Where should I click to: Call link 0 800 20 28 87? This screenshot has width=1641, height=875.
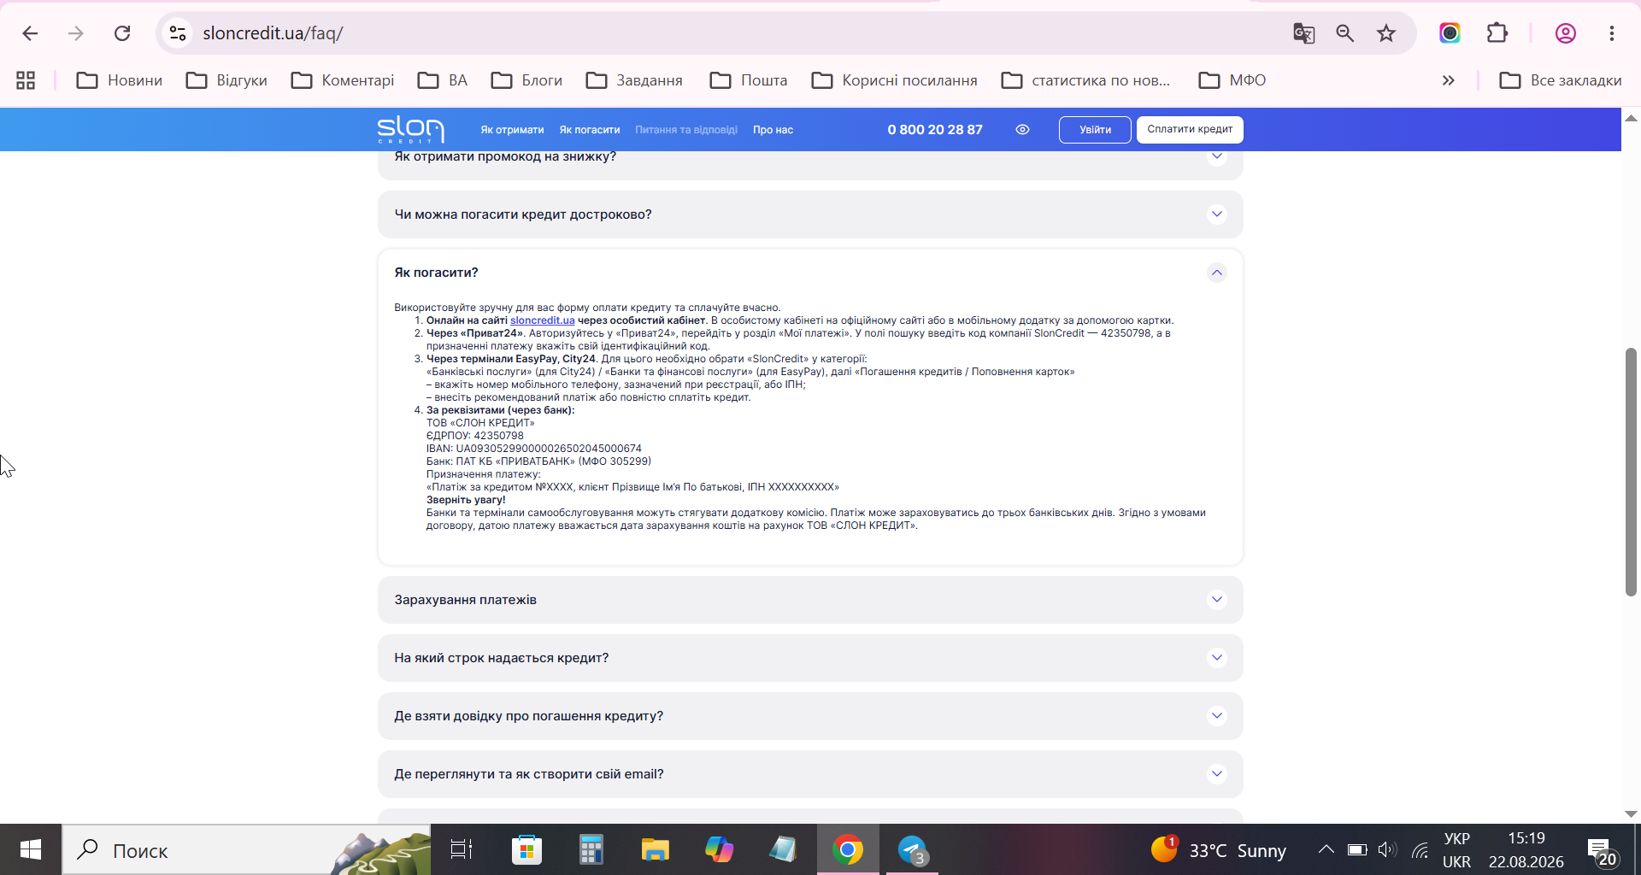point(935,130)
